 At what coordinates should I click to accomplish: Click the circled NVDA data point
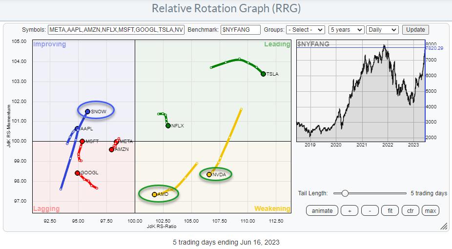(x=209, y=174)
